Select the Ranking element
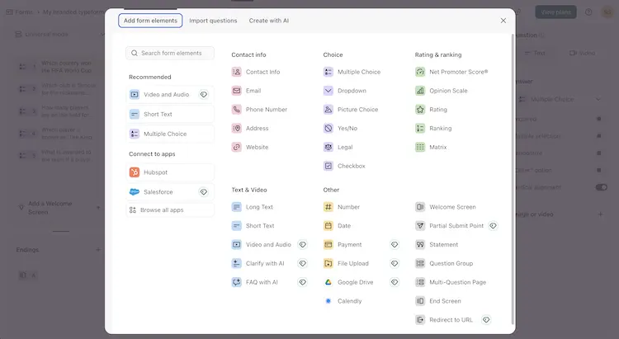Screen dimensions: 619x339 [433, 129]
